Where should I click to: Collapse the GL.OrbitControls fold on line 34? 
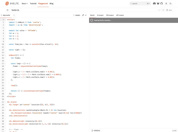5,110
